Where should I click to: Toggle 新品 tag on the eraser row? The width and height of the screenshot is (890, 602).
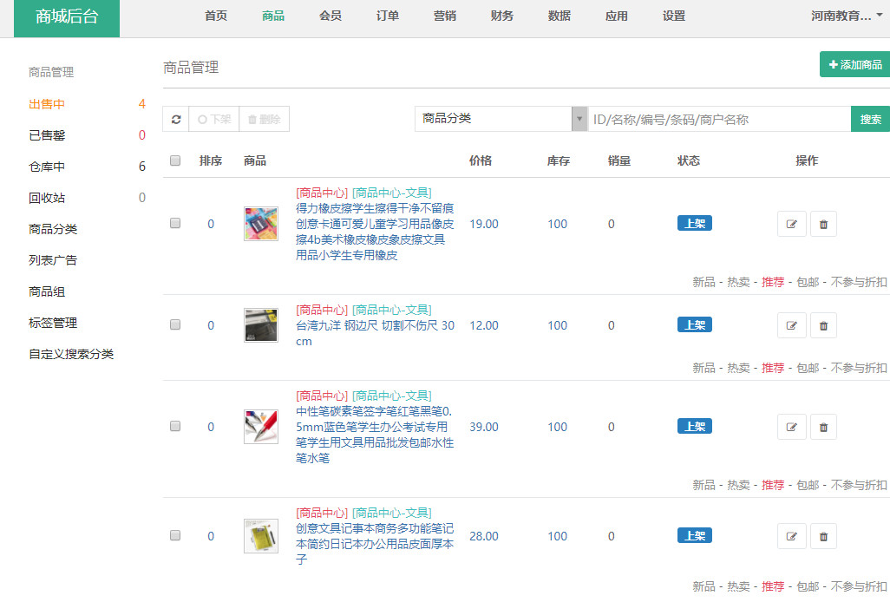pos(703,282)
